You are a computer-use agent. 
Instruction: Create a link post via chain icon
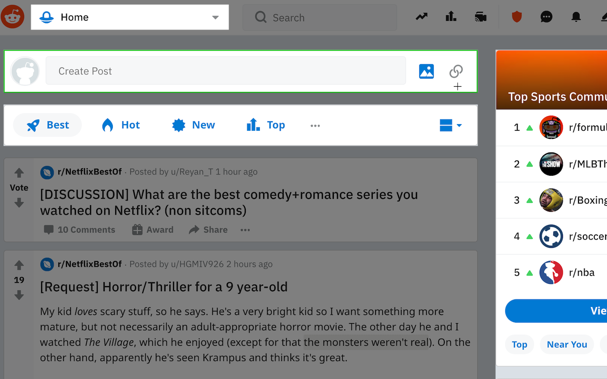pyautogui.click(x=456, y=71)
